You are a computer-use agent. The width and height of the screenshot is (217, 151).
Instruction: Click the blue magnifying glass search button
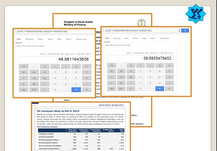[x=185, y=31]
